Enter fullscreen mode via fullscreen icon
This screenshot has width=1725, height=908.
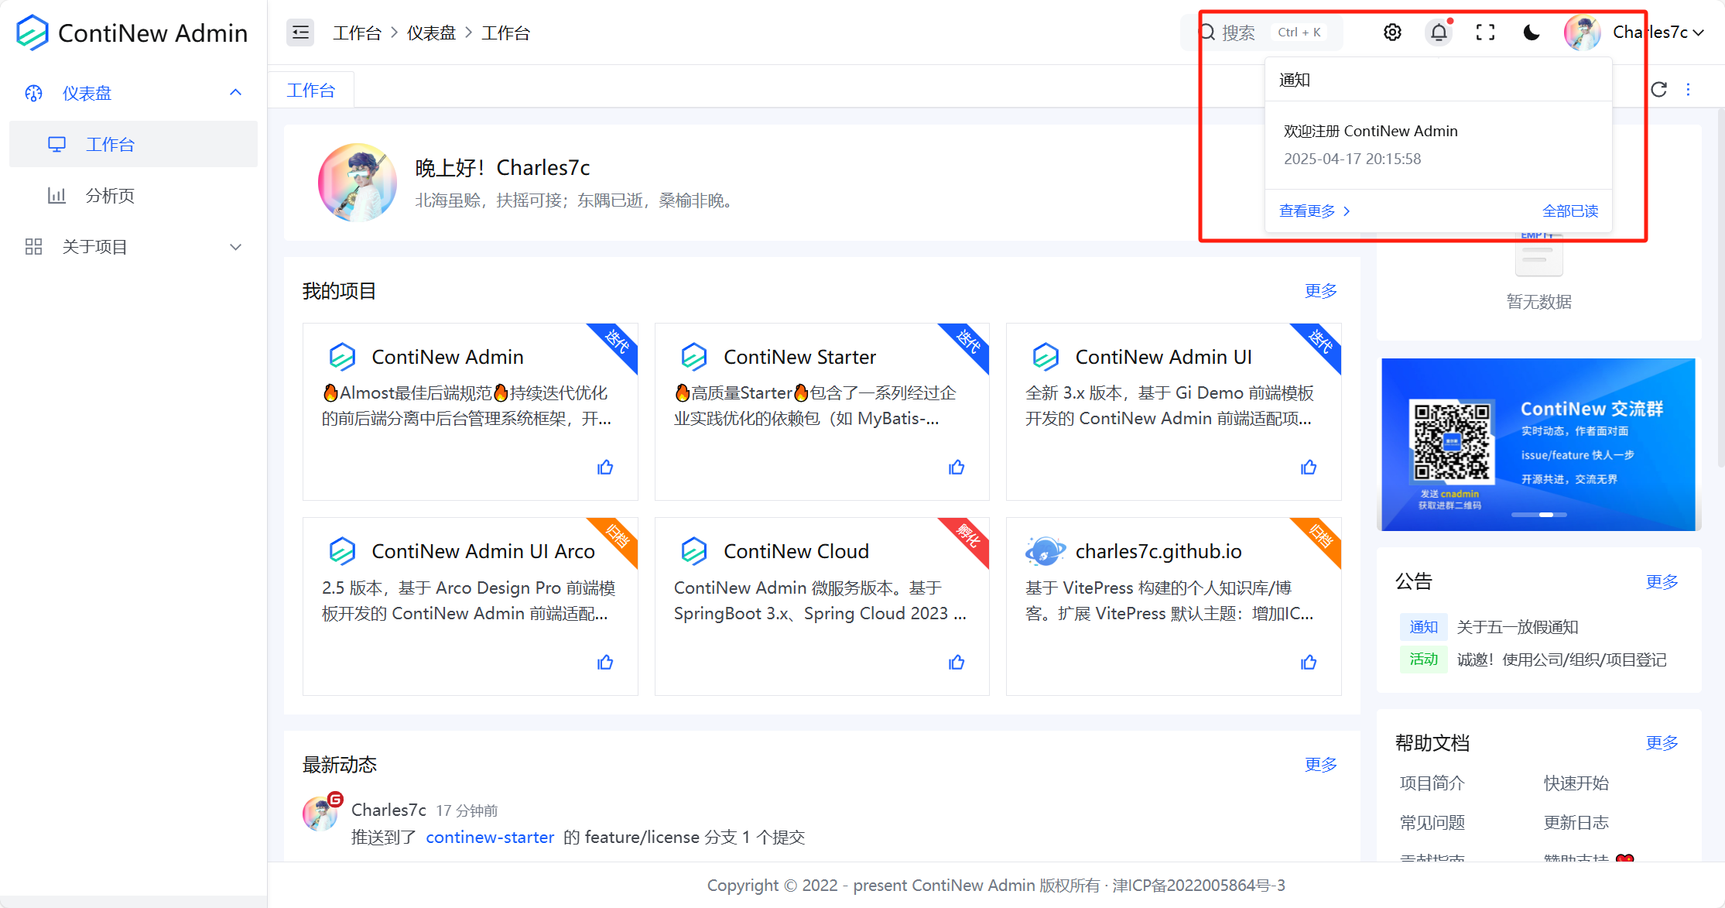click(x=1485, y=33)
